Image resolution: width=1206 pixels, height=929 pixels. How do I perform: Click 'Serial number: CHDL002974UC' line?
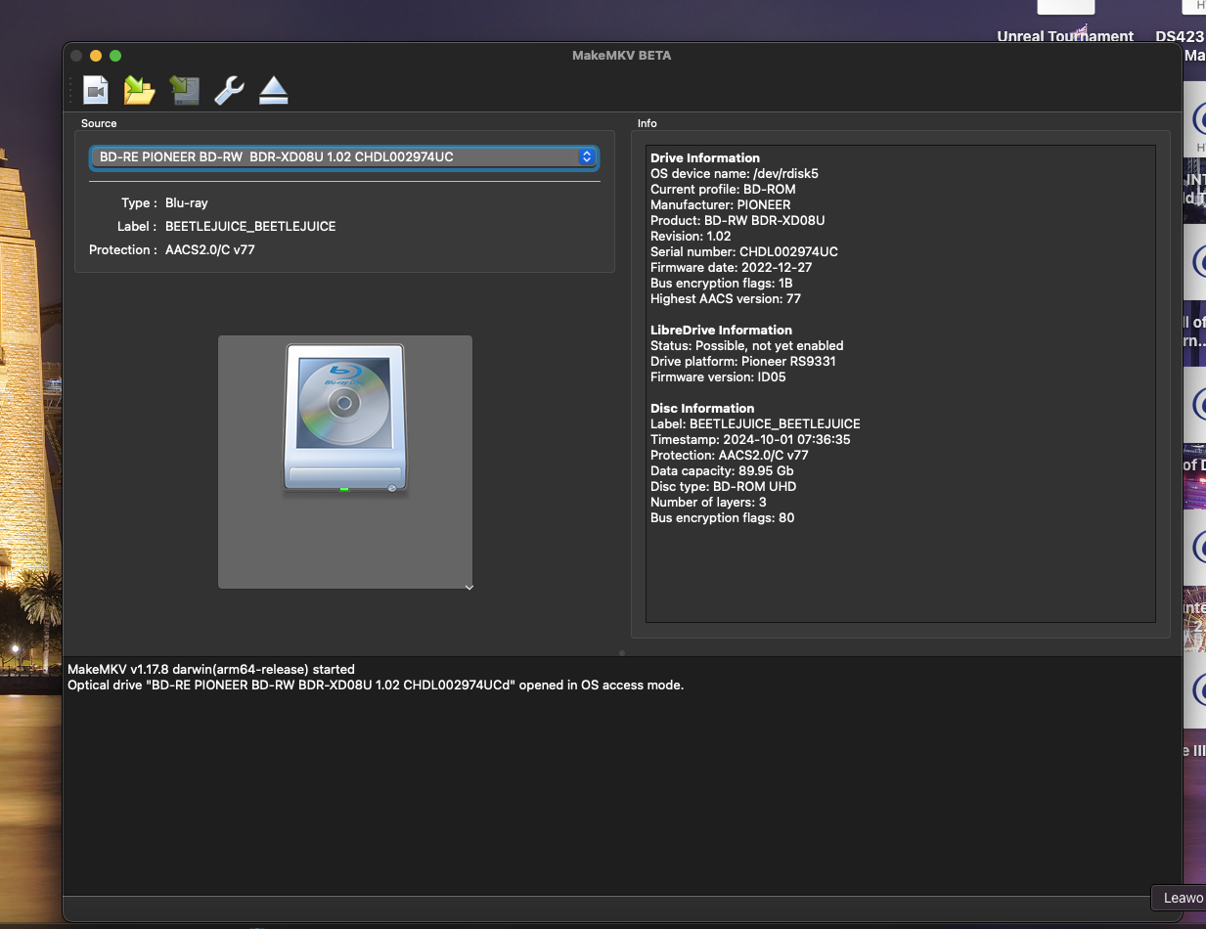point(743,251)
